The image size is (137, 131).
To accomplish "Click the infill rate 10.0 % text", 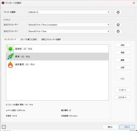I will point(11,116).
